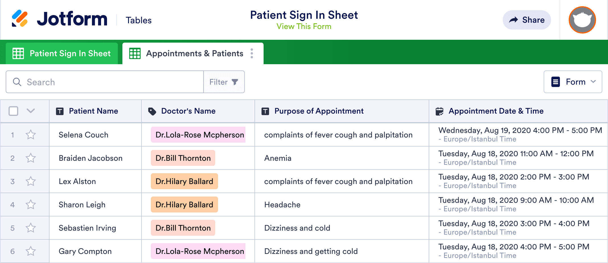Click the three-dot menu on Appointments tab
Image resolution: width=608 pixels, height=263 pixels.
(252, 53)
